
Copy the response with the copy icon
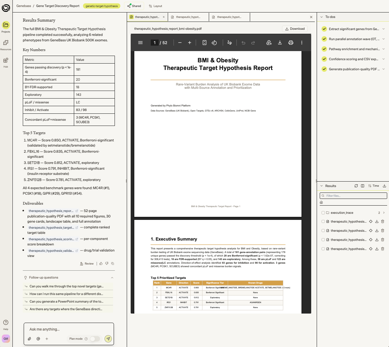112,264
